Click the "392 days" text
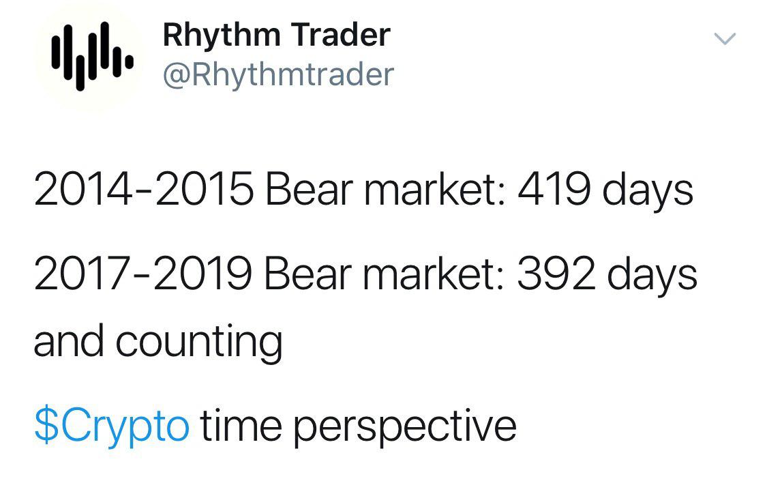The height and width of the screenshot is (481, 767). (x=607, y=274)
